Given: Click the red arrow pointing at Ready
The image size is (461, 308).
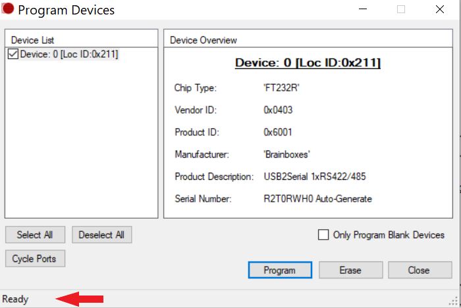Looking at the screenshot, I should (x=79, y=299).
